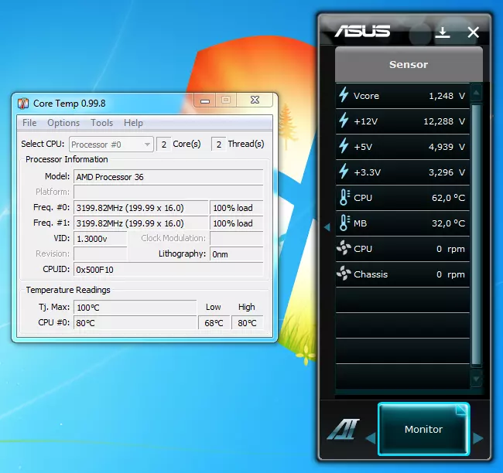
Task: Click the fan icon next to CPU rpm
Action: click(344, 248)
